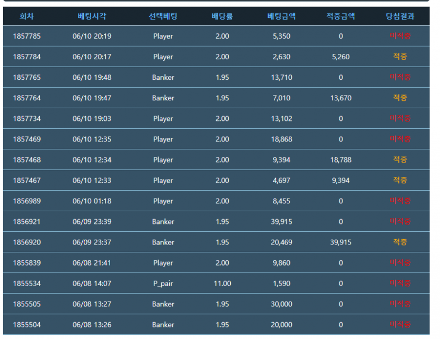Click the 미적중 result in row 1855534
Viewport: 440px width, 339px height.
(400, 284)
